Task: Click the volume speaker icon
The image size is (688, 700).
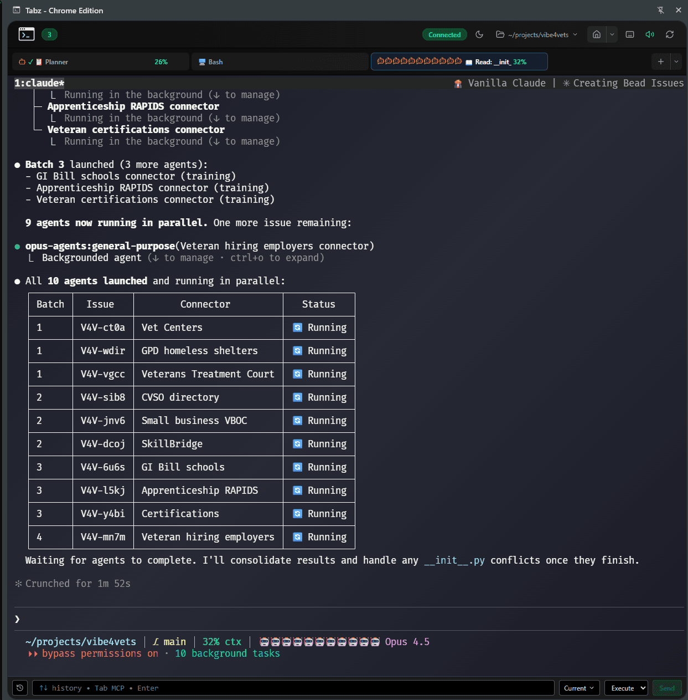Action: pos(650,34)
